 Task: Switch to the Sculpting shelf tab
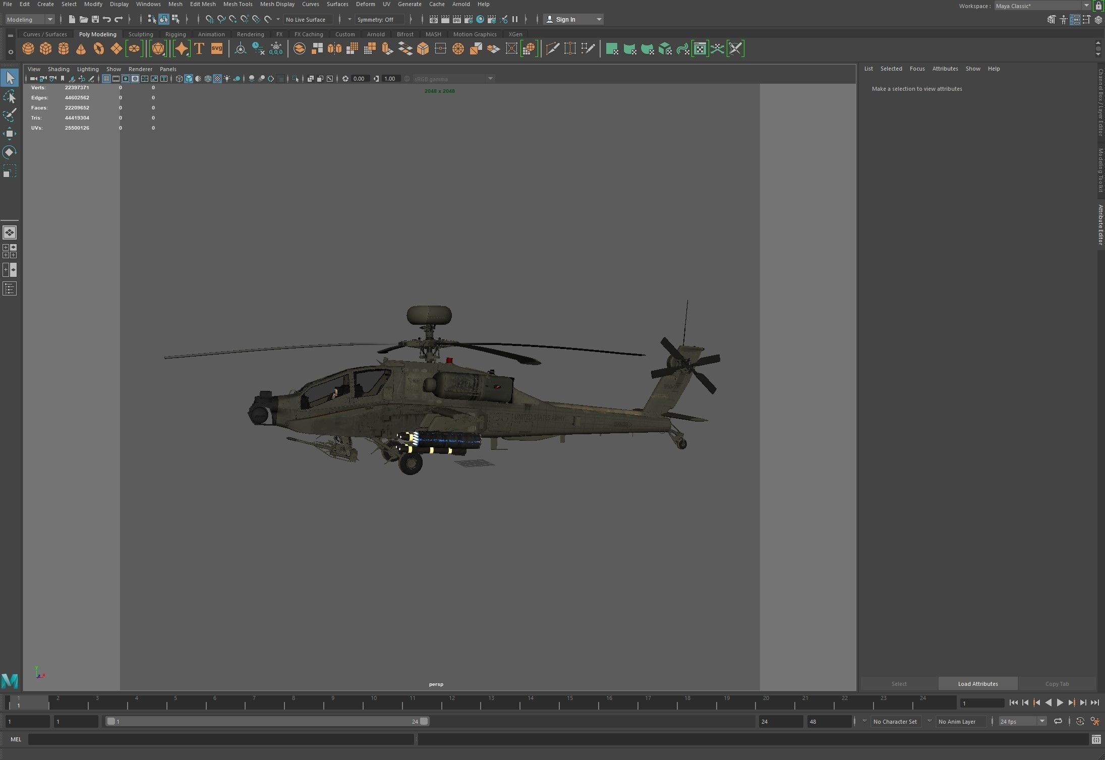(x=141, y=34)
